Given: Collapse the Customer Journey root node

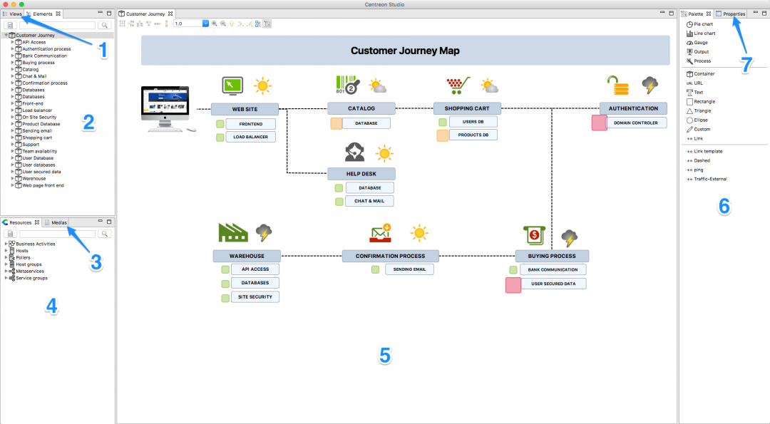Looking at the screenshot, I should click(x=6, y=35).
